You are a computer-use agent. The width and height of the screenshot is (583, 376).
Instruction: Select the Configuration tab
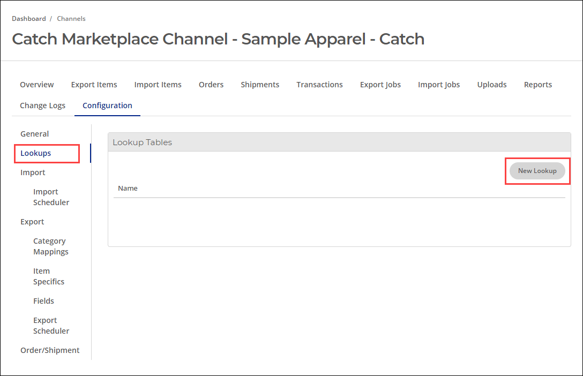(108, 106)
